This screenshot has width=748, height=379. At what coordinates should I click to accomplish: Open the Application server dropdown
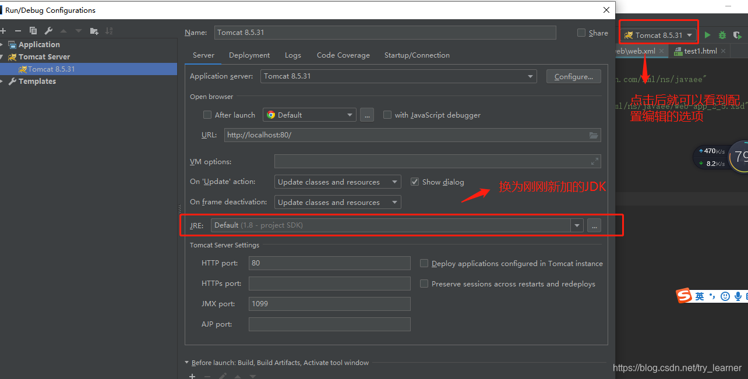click(x=399, y=76)
